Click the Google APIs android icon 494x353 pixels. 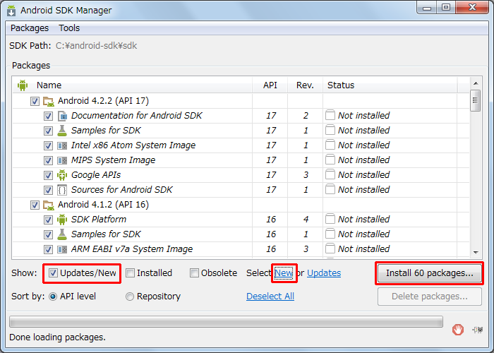coord(63,175)
